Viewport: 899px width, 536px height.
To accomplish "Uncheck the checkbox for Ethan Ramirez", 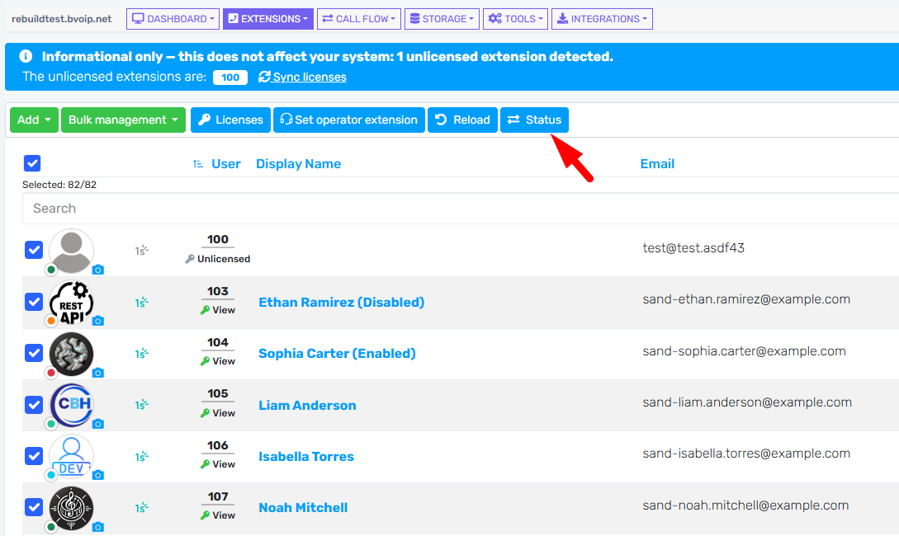I will click(x=33, y=302).
